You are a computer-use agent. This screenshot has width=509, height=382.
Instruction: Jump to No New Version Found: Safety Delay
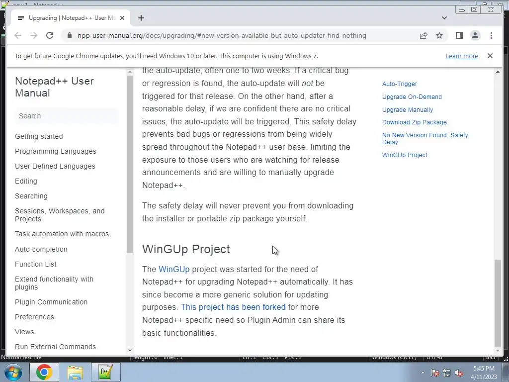click(x=425, y=138)
